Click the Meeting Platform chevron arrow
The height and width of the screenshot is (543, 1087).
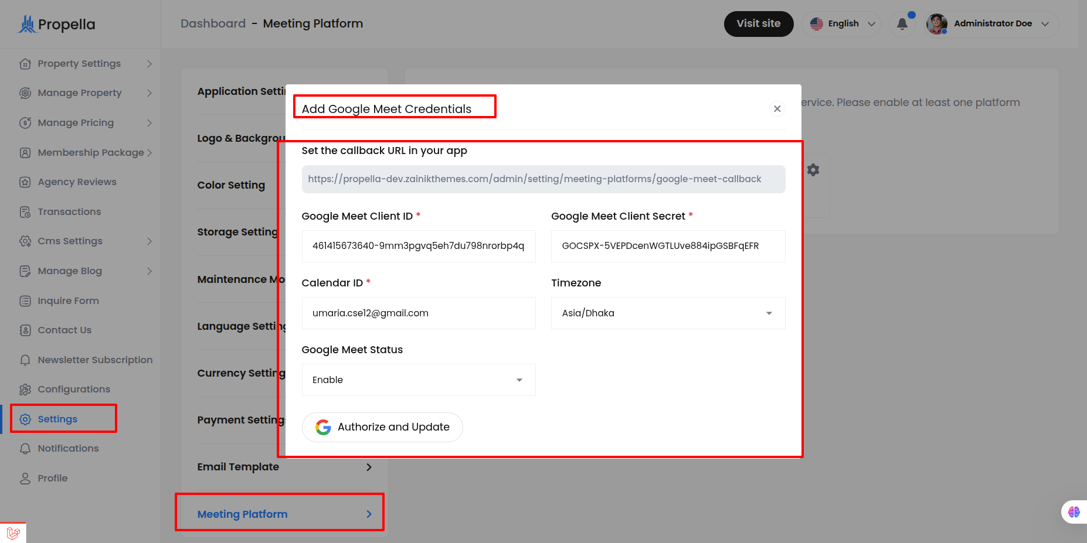pos(369,514)
